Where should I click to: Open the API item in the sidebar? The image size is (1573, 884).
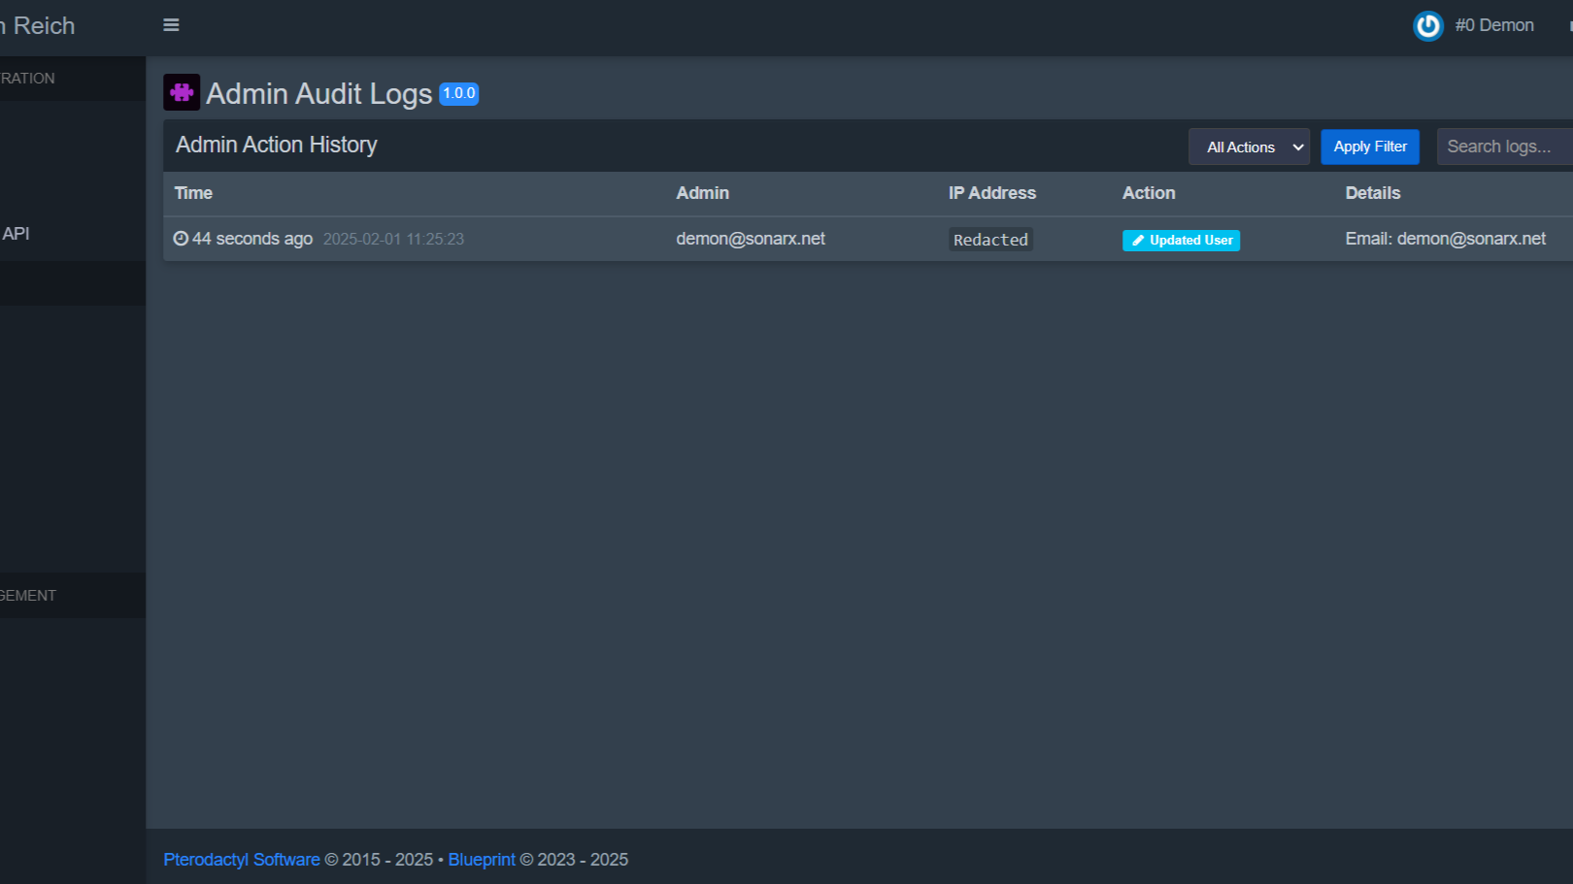click(17, 234)
